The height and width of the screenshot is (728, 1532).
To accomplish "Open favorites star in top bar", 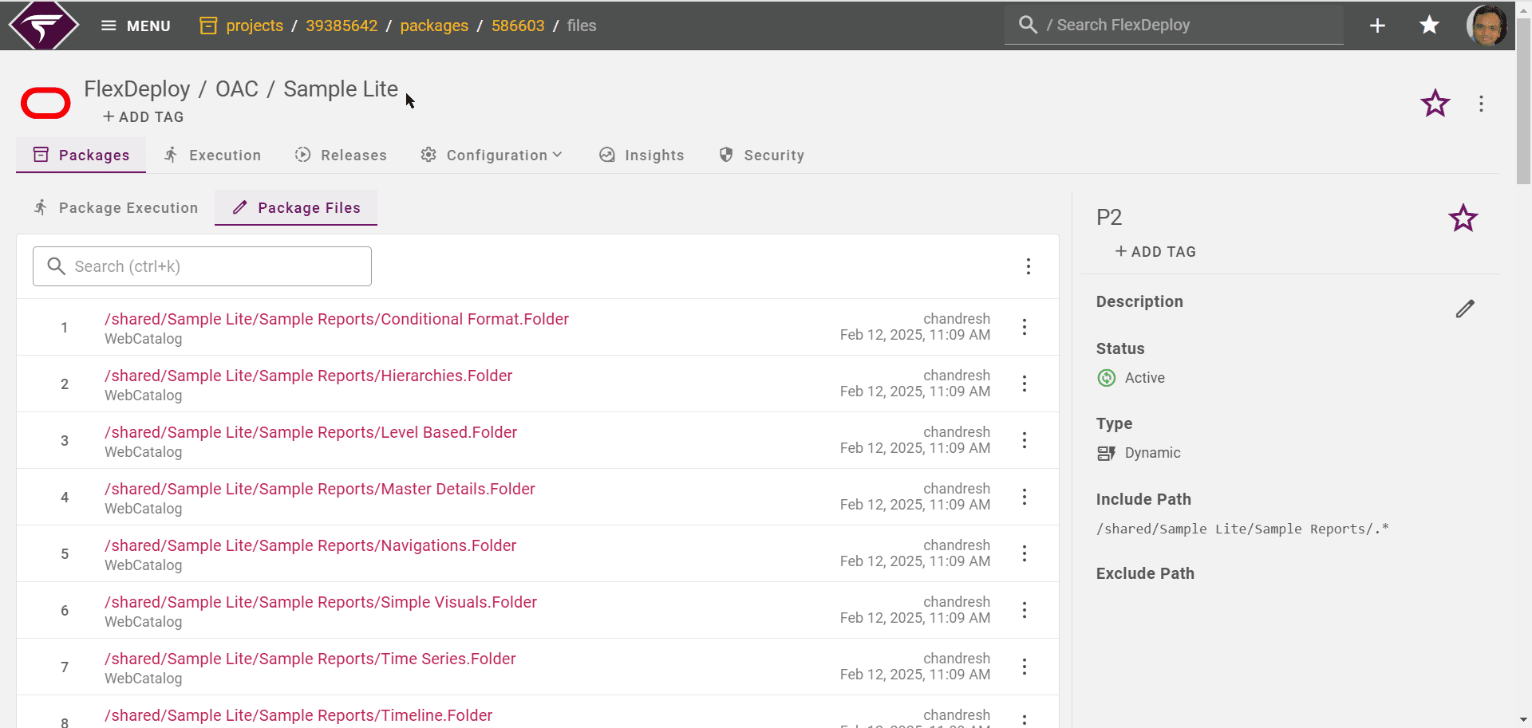I will click(x=1429, y=26).
